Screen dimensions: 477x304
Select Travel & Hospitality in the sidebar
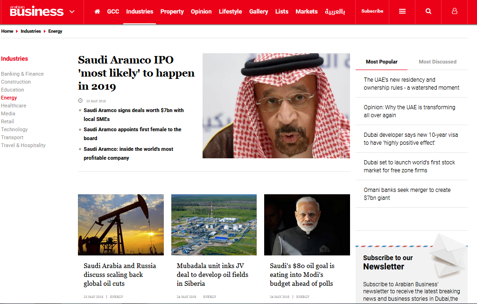click(x=23, y=145)
